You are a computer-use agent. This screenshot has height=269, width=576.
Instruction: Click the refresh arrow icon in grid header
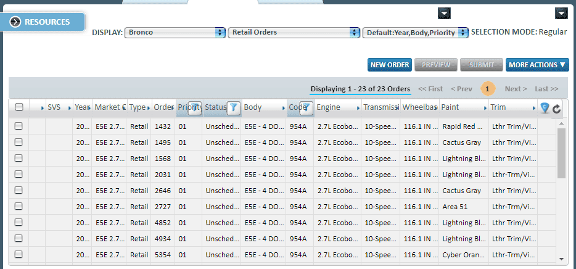pyautogui.click(x=556, y=109)
